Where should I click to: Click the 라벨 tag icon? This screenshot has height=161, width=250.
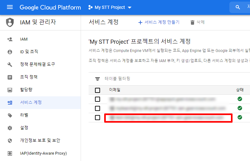[10, 115]
